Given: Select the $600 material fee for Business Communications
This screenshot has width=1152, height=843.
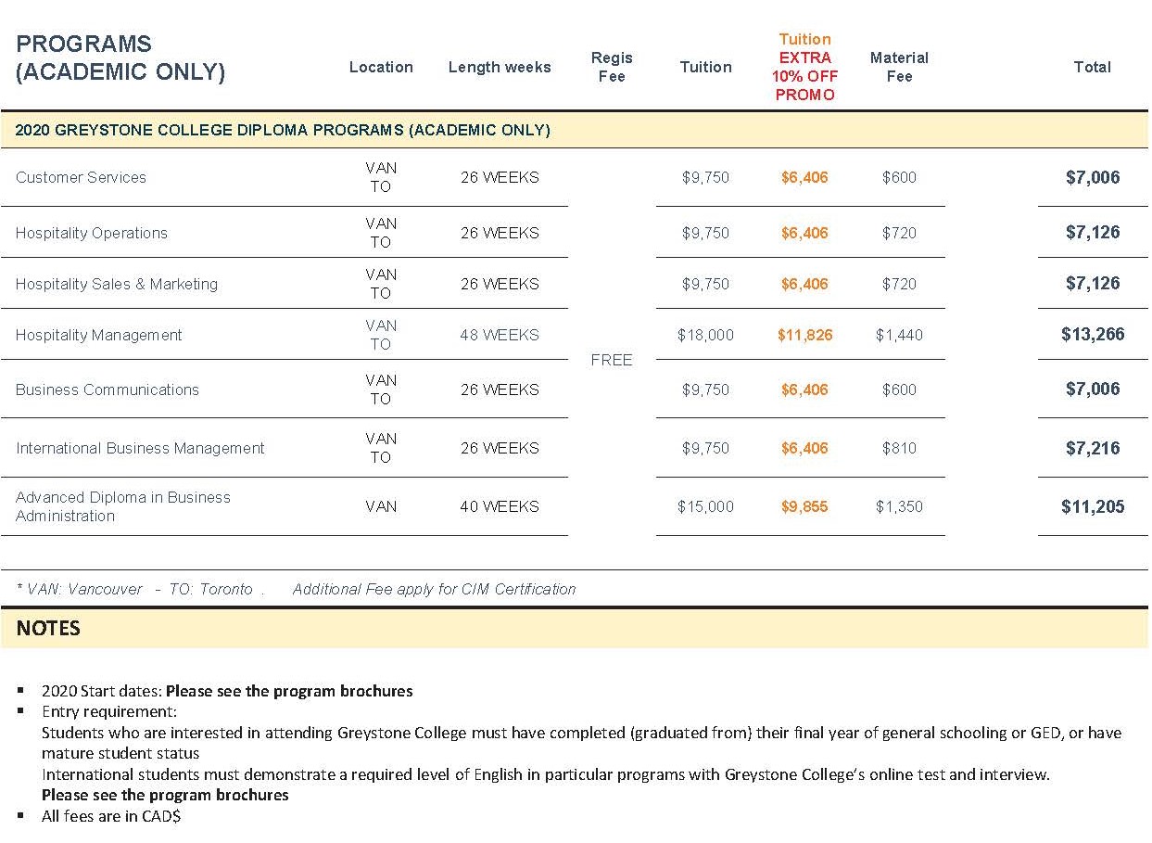Looking at the screenshot, I should click(x=899, y=390).
